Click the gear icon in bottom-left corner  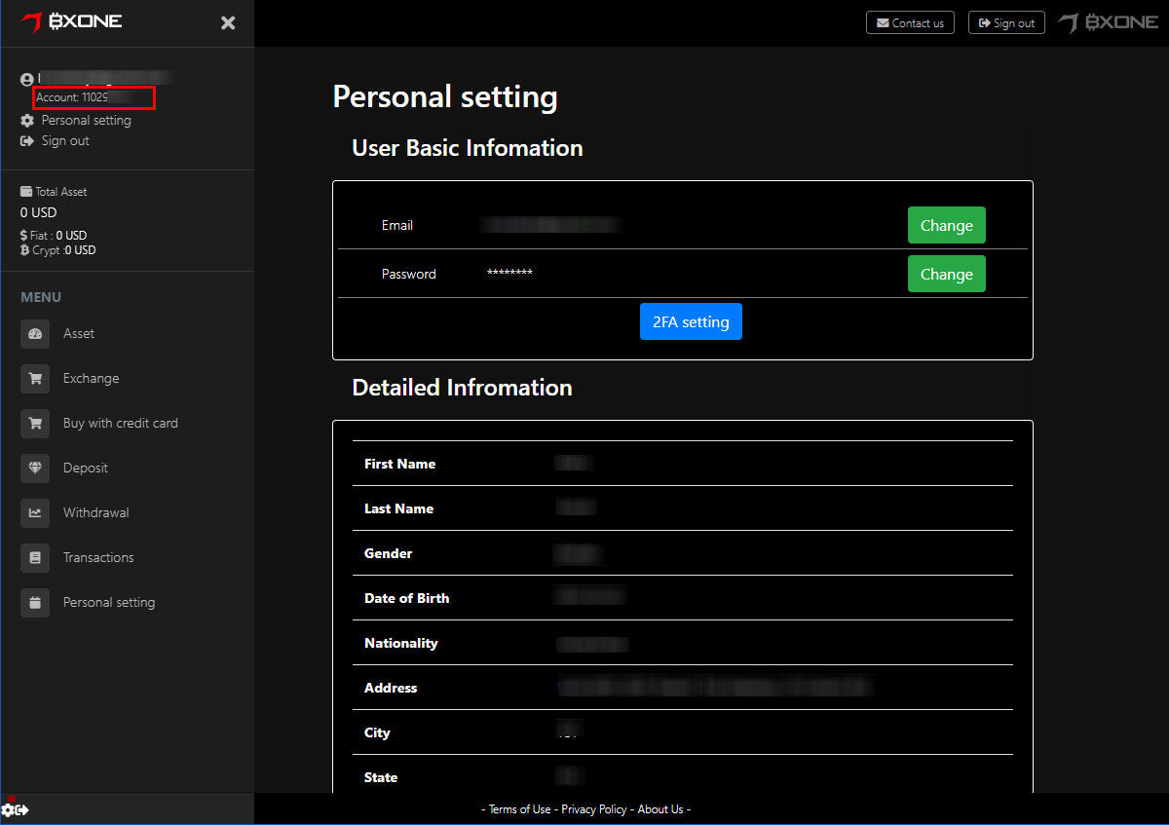click(x=8, y=809)
